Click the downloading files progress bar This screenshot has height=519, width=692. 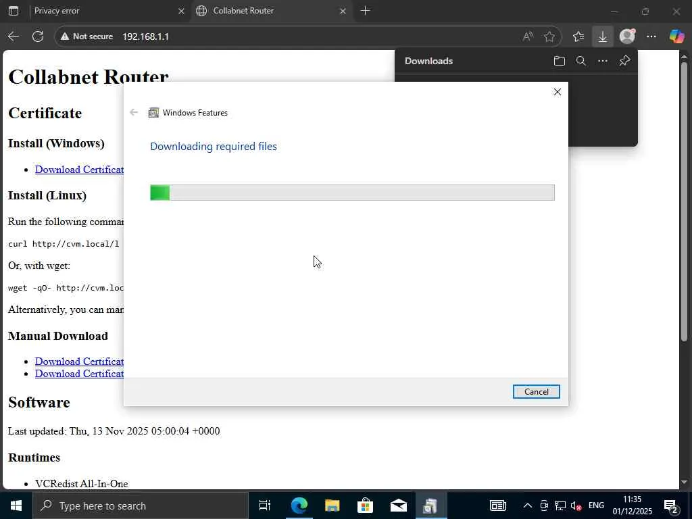[x=352, y=193]
